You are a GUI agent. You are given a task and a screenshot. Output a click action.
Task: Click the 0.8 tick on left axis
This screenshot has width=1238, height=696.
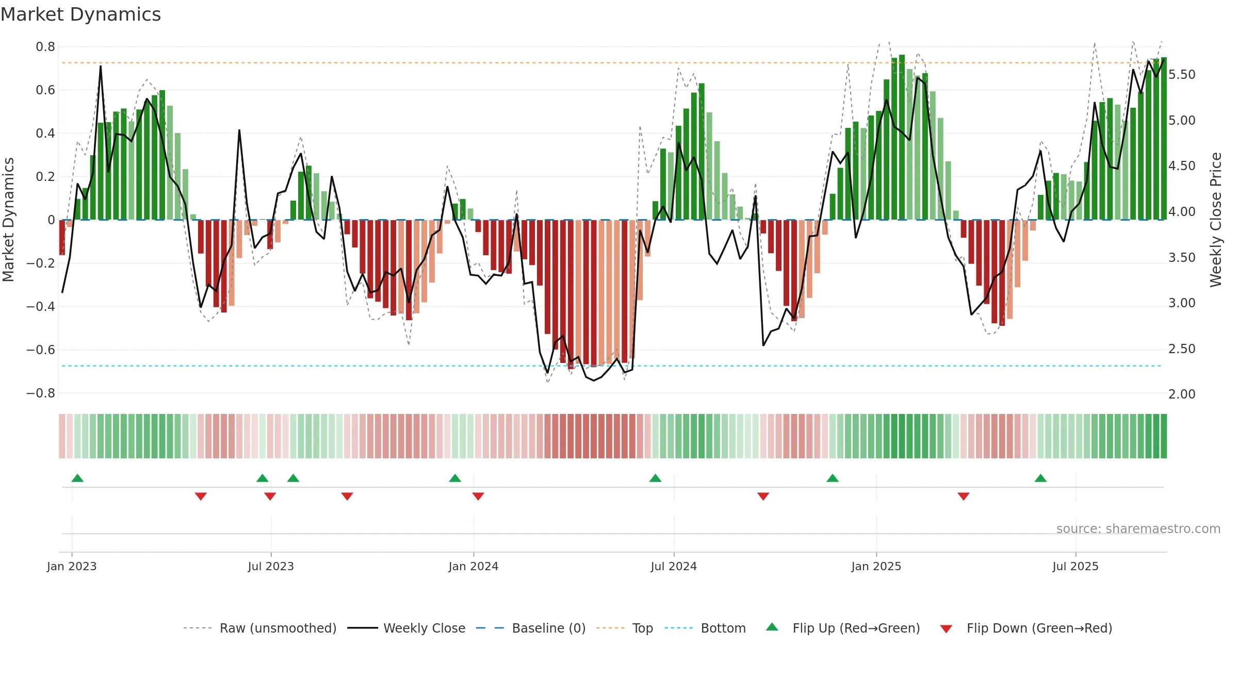pyautogui.click(x=45, y=47)
